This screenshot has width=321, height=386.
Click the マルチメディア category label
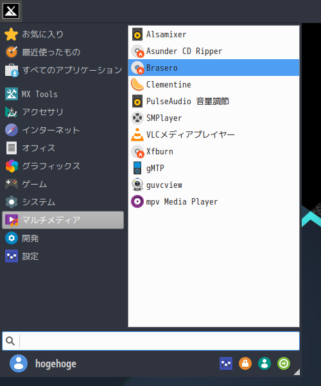pyautogui.click(x=51, y=220)
